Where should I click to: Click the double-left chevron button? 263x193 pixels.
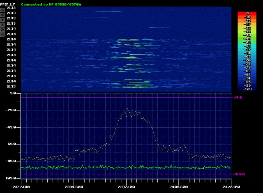[2, 15]
